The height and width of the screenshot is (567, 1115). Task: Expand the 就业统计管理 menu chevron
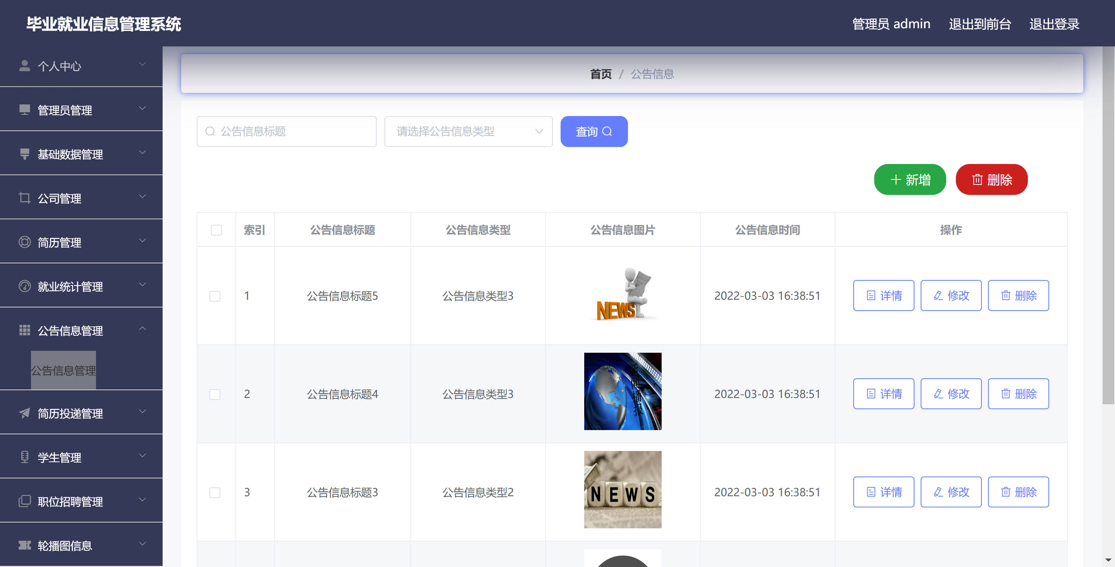142,285
